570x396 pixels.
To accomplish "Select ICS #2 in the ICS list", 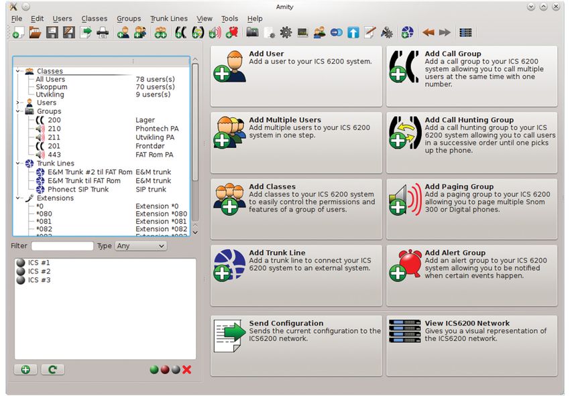I will point(40,271).
